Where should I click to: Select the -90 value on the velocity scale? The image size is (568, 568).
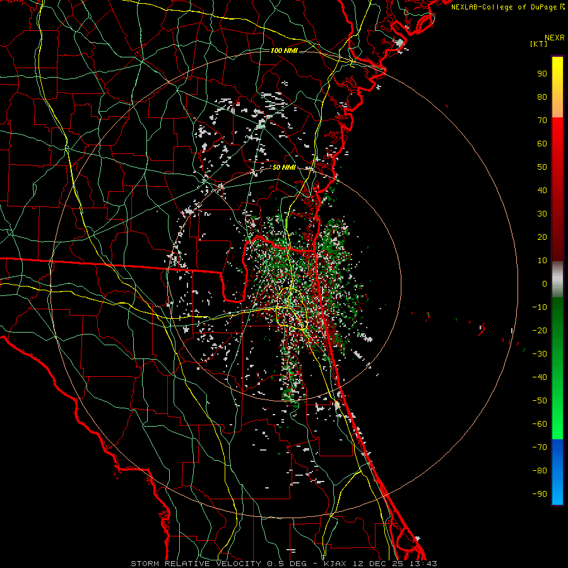click(540, 494)
